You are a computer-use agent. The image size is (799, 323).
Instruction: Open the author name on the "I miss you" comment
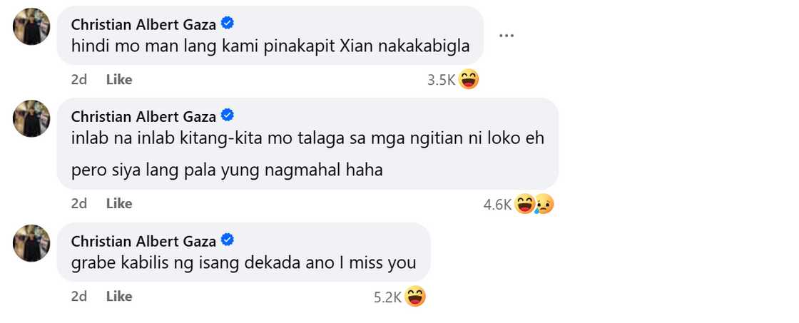(143, 240)
